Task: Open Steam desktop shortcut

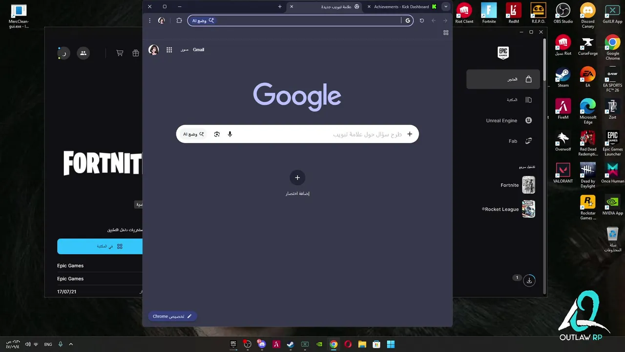Action: (563, 77)
